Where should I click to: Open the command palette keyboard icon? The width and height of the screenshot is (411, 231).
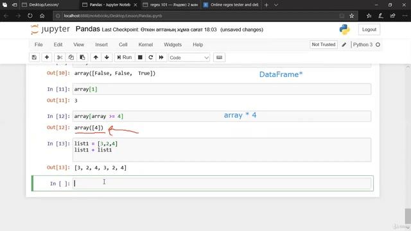(x=220, y=57)
